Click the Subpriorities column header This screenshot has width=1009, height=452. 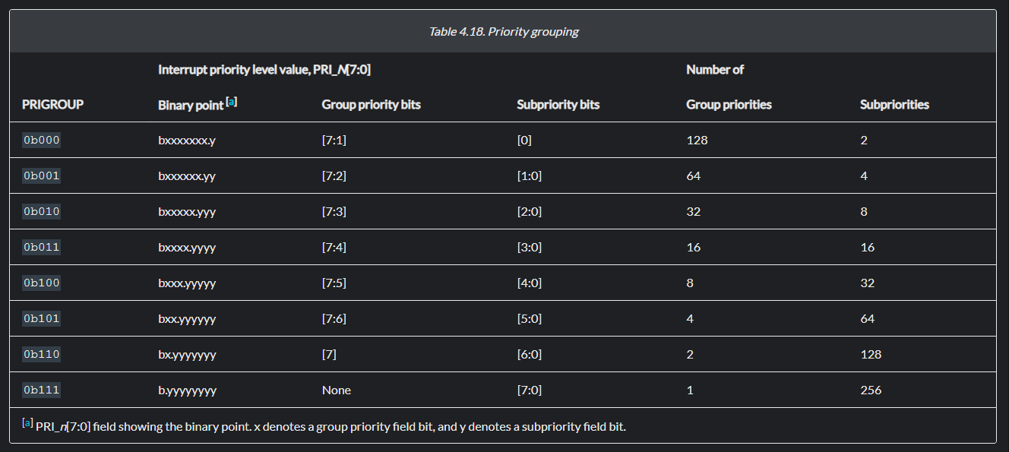pyautogui.click(x=894, y=105)
